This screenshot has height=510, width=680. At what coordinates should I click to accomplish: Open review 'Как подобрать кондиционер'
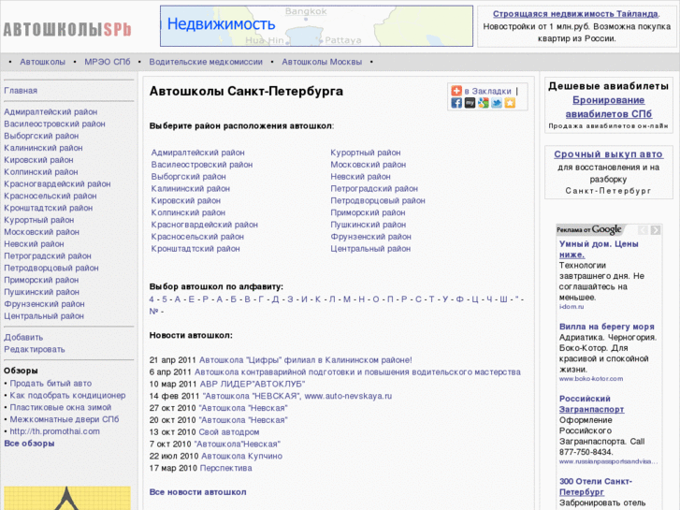tap(67, 396)
